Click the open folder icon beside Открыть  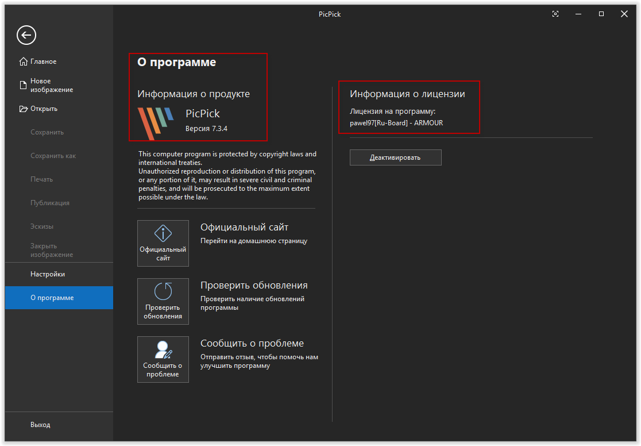[24, 109]
